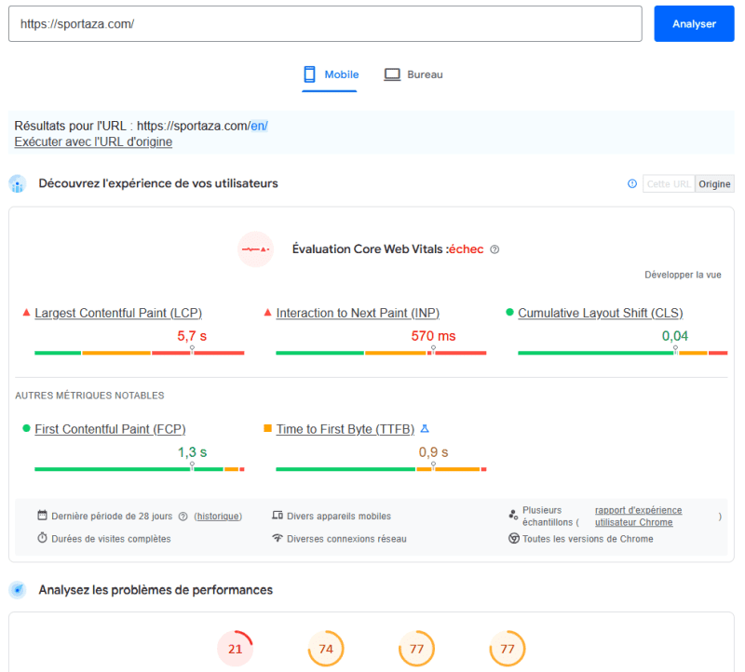
Task: Click the samples icon near Plusieurs échantillons
Action: pyautogui.click(x=513, y=515)
